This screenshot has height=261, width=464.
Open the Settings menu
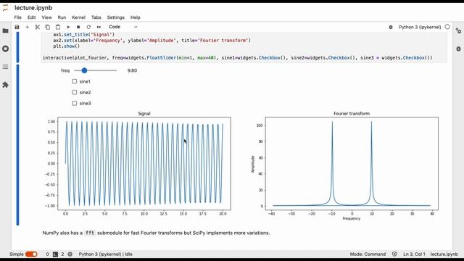pyautogui.click(x=115, y=17)
